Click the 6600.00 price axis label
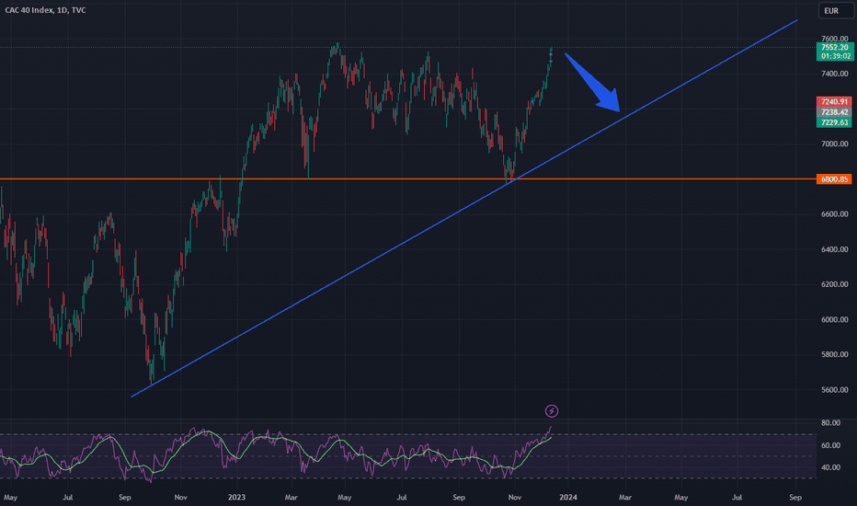 click(835, 214)
